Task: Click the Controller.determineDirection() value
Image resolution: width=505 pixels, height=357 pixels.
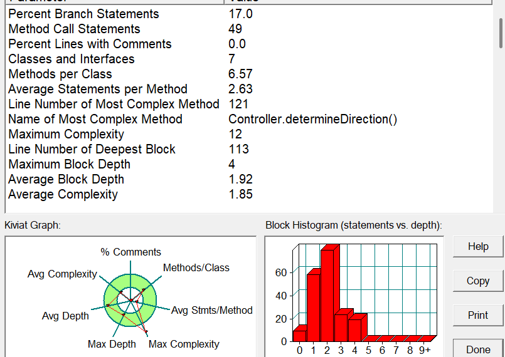Action: pyautogui.click(x=313, y=120)
